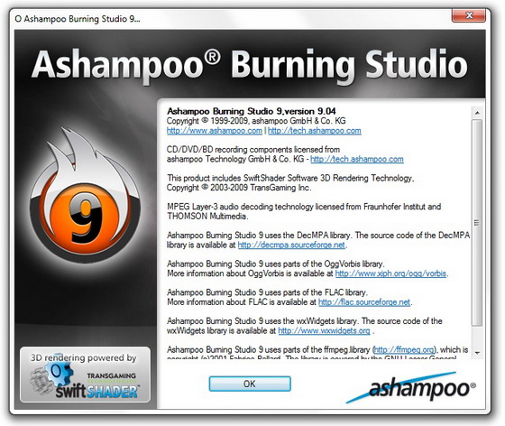Click the THOMSON Multimedia text
The height and width of the screenshot is (426, 505).
(x=207, y=217)
